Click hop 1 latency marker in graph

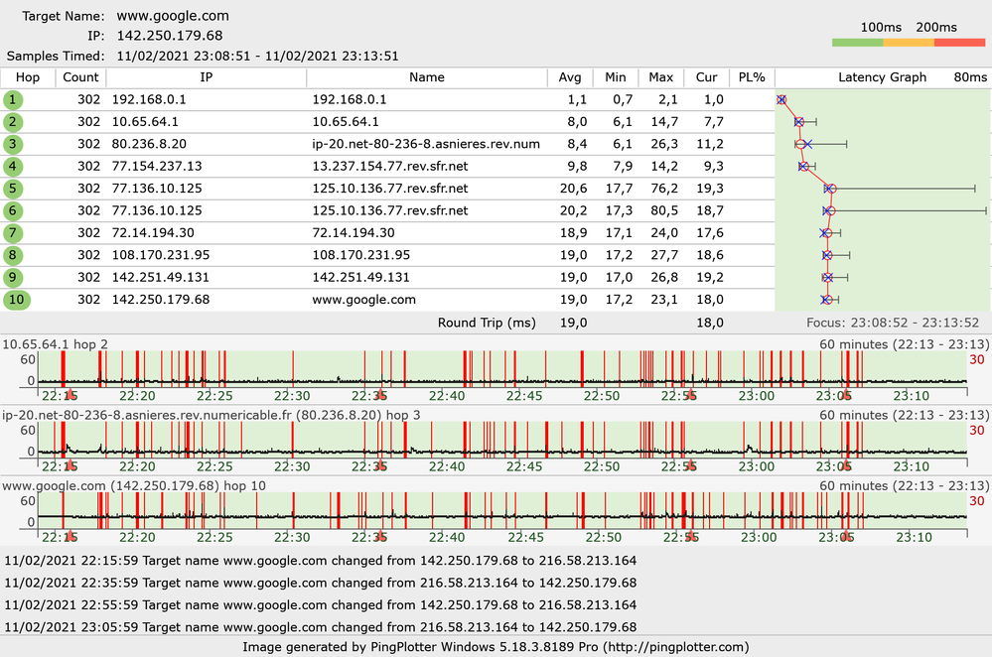pos(781,99)
